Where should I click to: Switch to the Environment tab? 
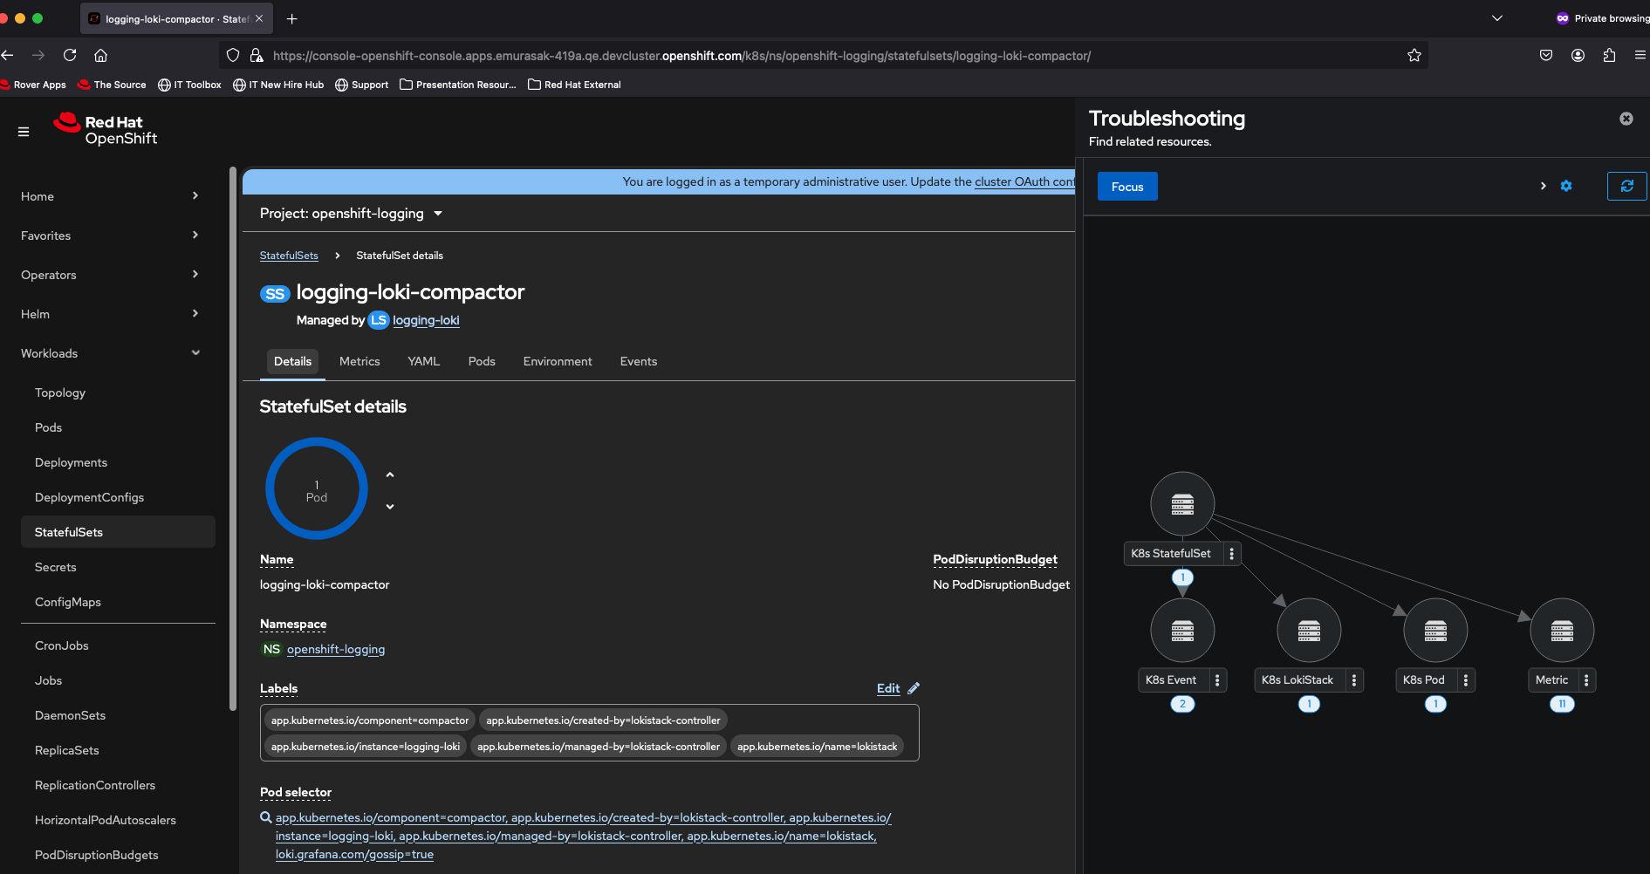point(558,361)
